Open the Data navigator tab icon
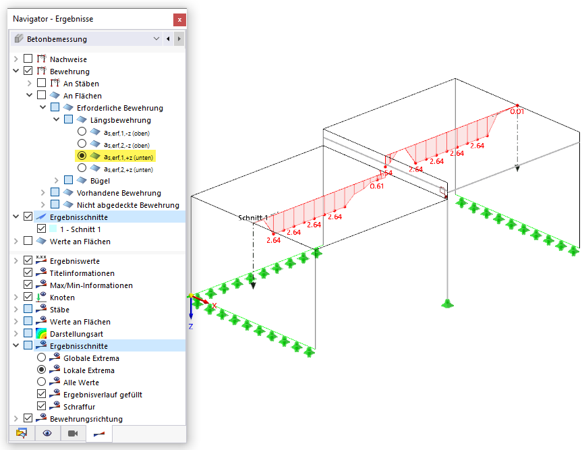The width and height of the screenshot is (582, 450). 22,433
